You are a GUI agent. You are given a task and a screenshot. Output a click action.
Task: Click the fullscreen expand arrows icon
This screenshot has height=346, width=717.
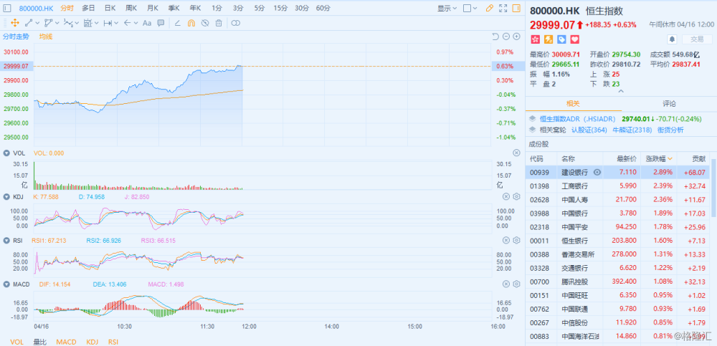pyautogui.click(x=503, y=8)
